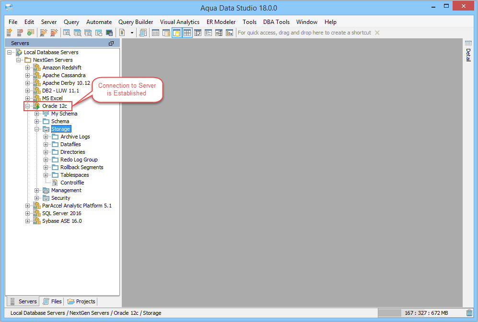The width and height of the screenshot is (478, 322).
Task: Open the File menu
Action: 13,22
